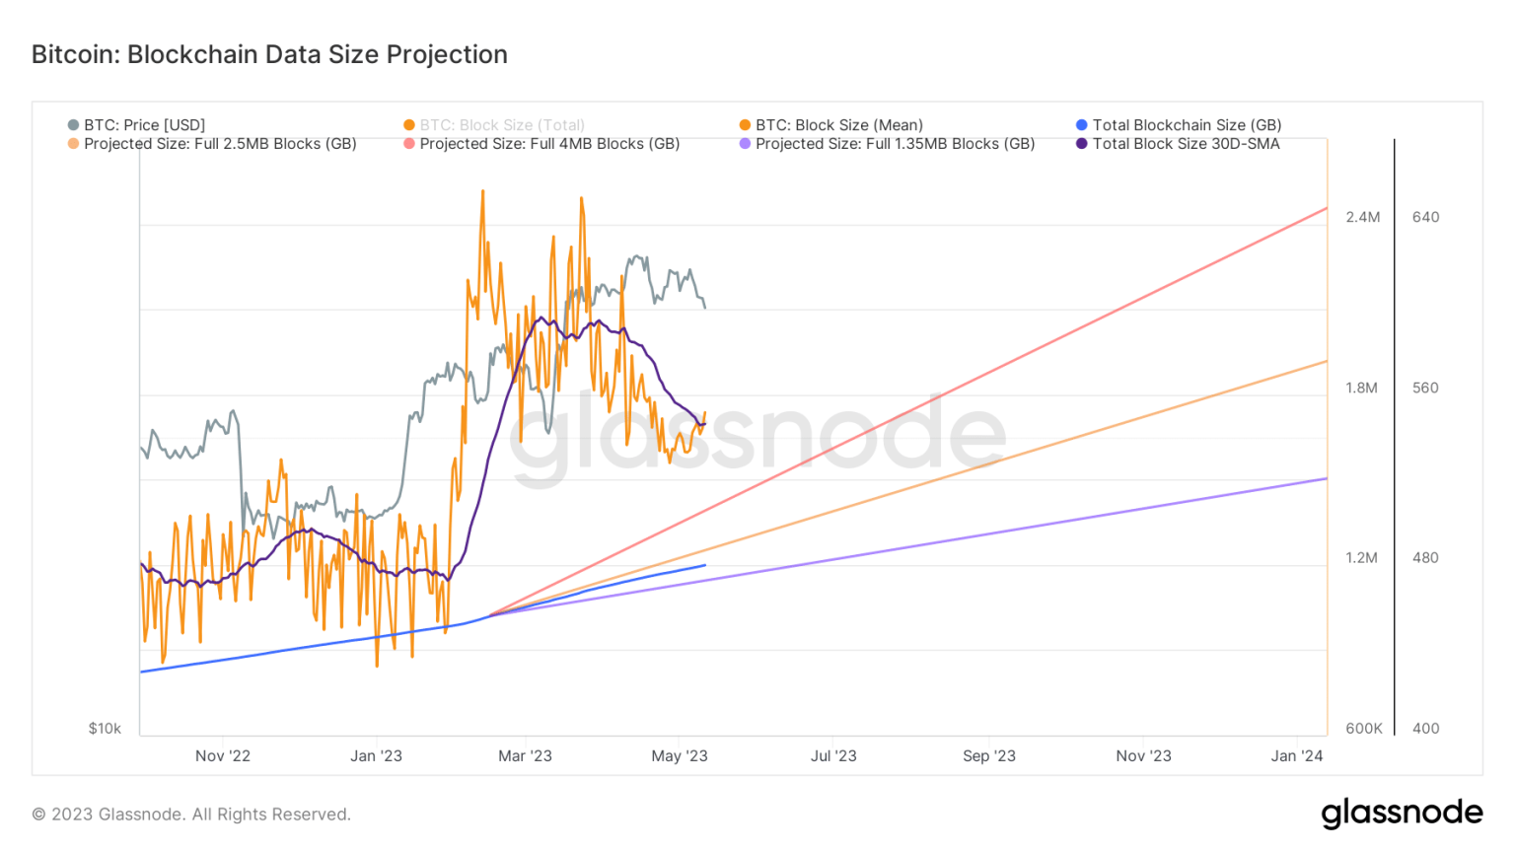Click the gray dot beside BTC: Price [USD]
Image resolution: width=1515 pixels, height=852 pixels.
click(73, 125)
